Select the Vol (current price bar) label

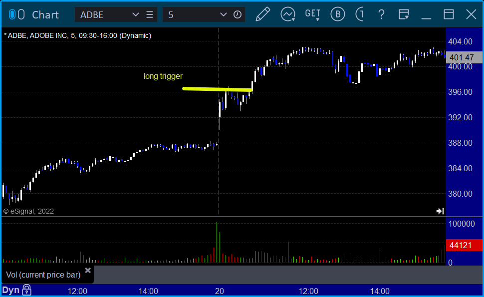43,275
